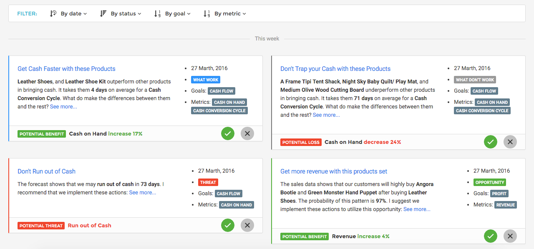
Task: Open the Don't Run out of Cash title
Action: pos(46,171)
